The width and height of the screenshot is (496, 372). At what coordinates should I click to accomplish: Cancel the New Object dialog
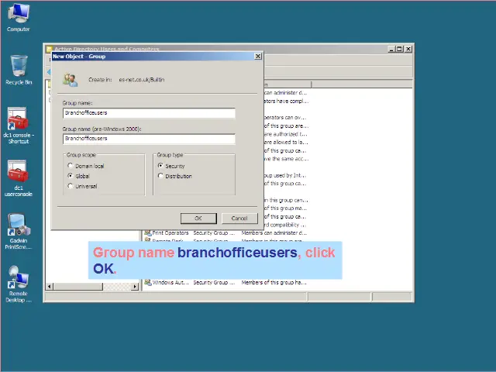(x=239, y=219)
